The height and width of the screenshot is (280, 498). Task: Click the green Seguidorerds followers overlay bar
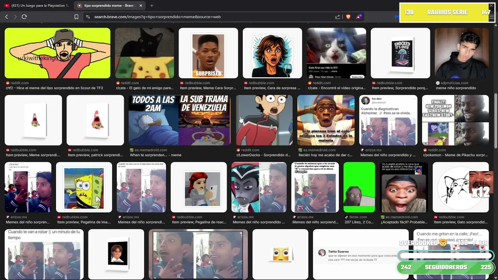click(x=446, y=267)
